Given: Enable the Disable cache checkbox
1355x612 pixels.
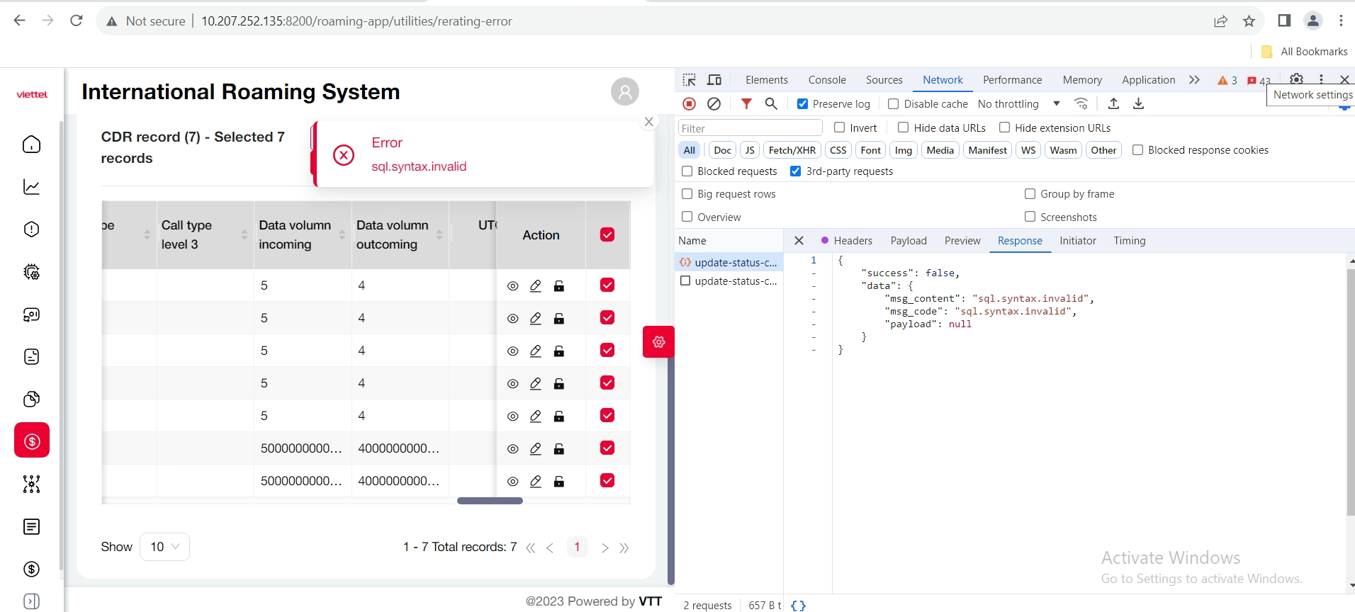Looking at the screenshot, I should 894,104.
